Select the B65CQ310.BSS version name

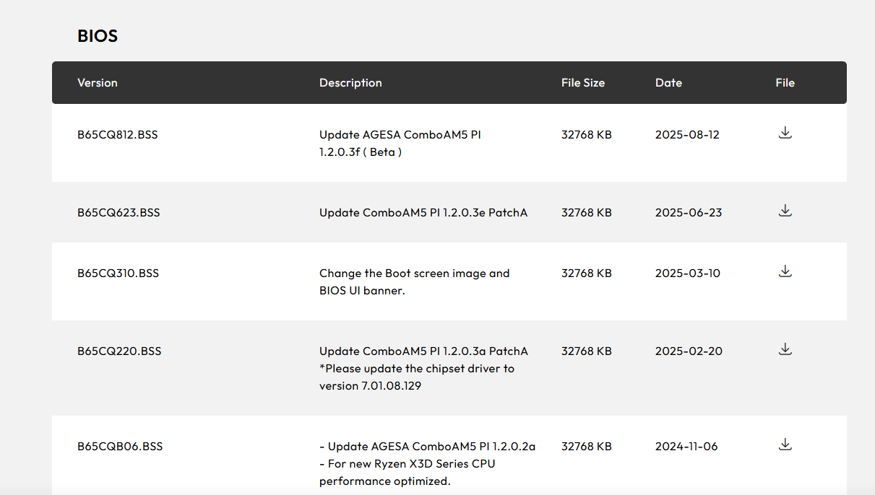click(x=118, y=273)
